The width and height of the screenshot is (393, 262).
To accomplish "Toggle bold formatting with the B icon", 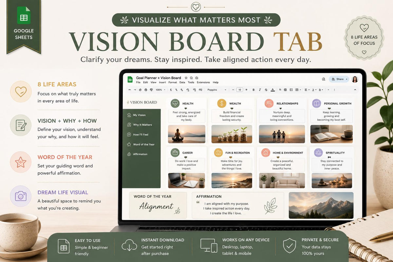I will 253,90.
